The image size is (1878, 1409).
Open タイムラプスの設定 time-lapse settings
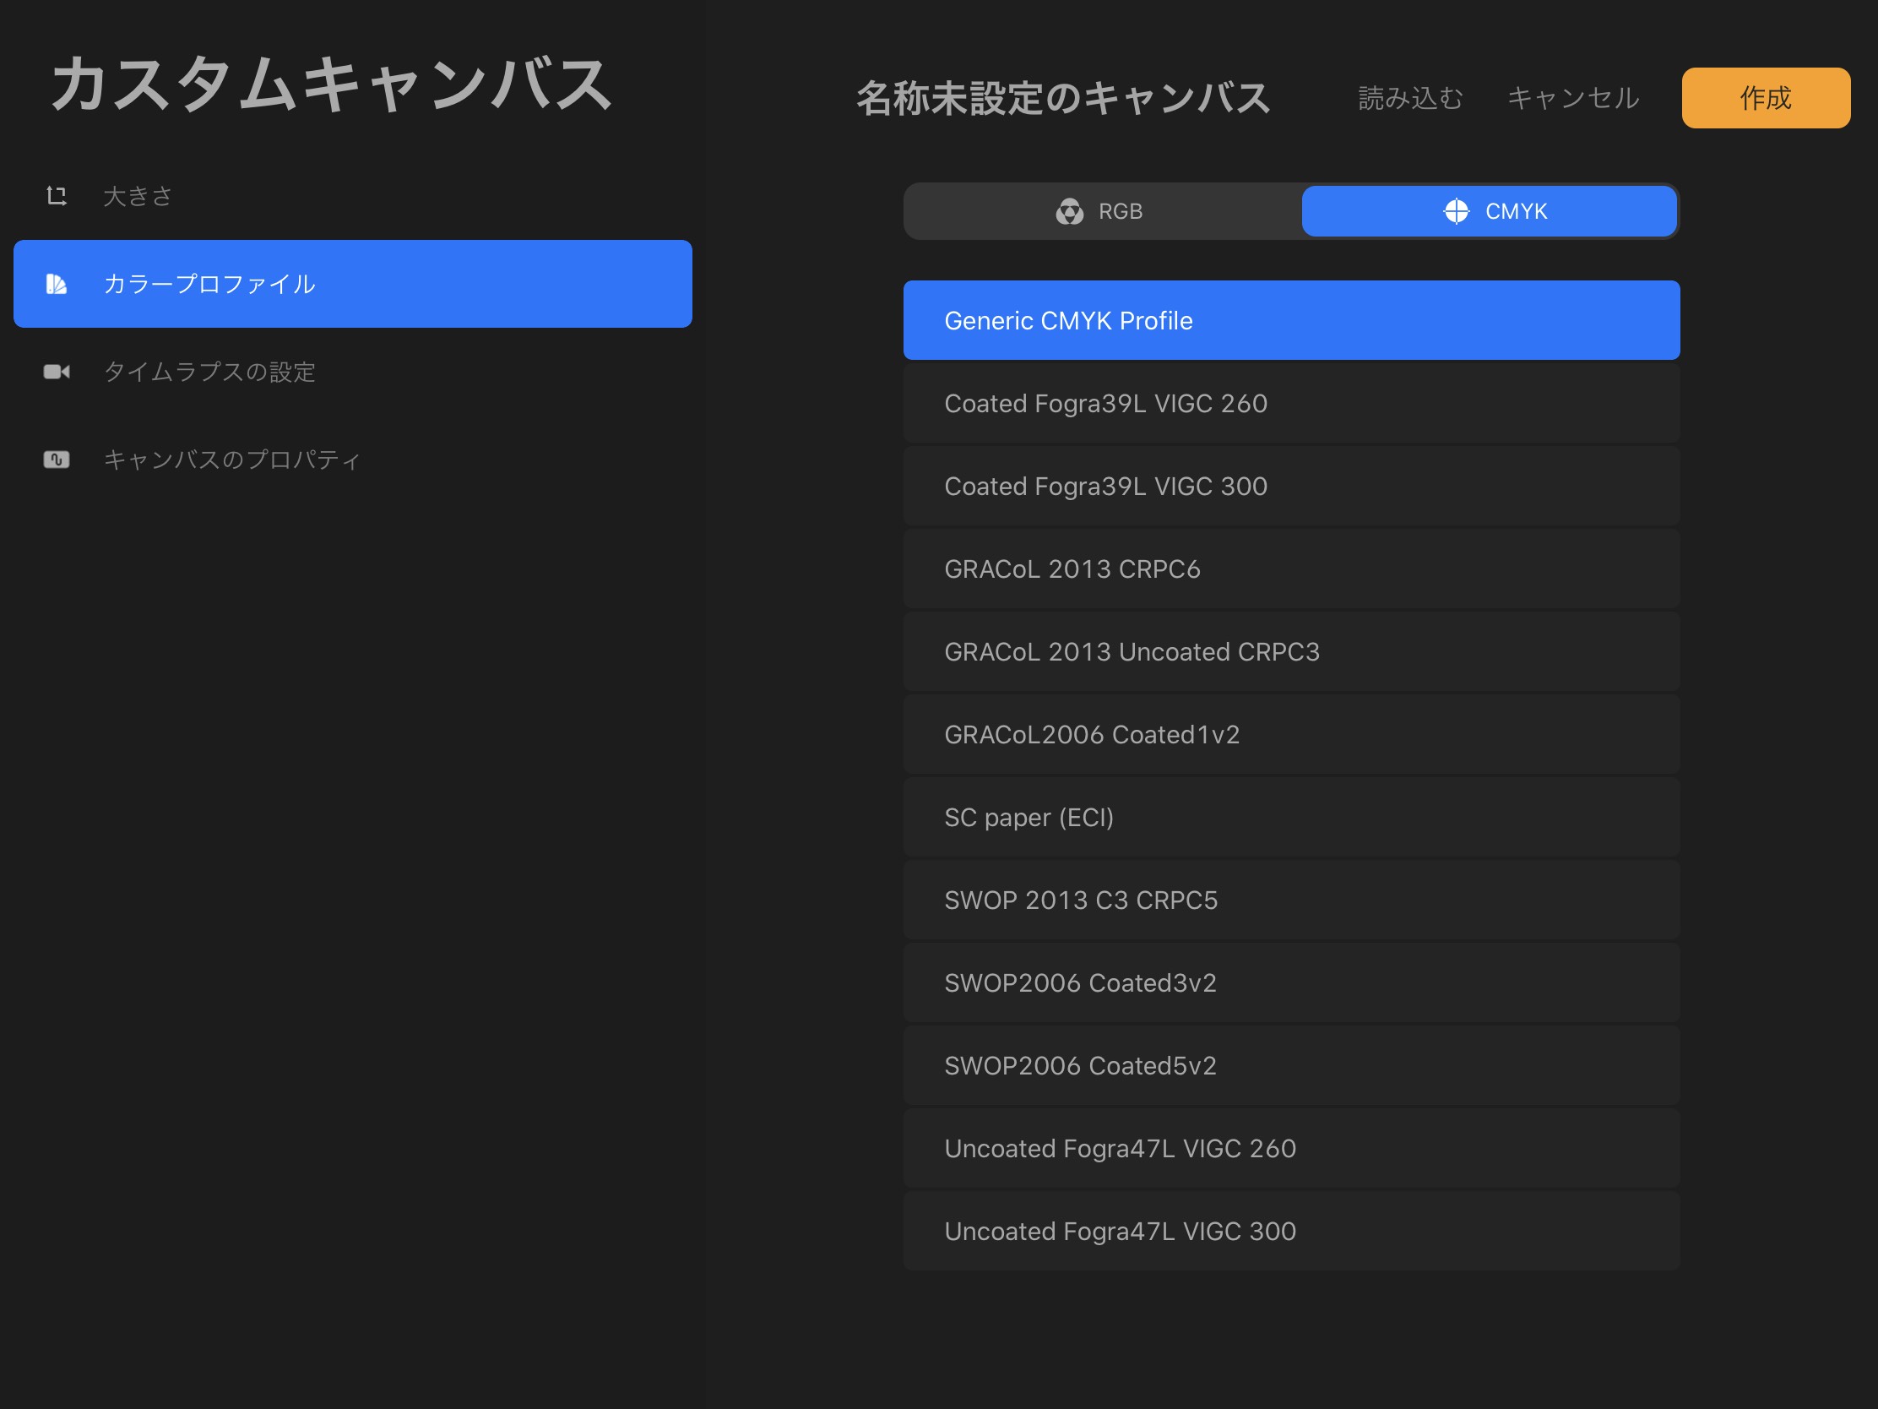(353, 372)
